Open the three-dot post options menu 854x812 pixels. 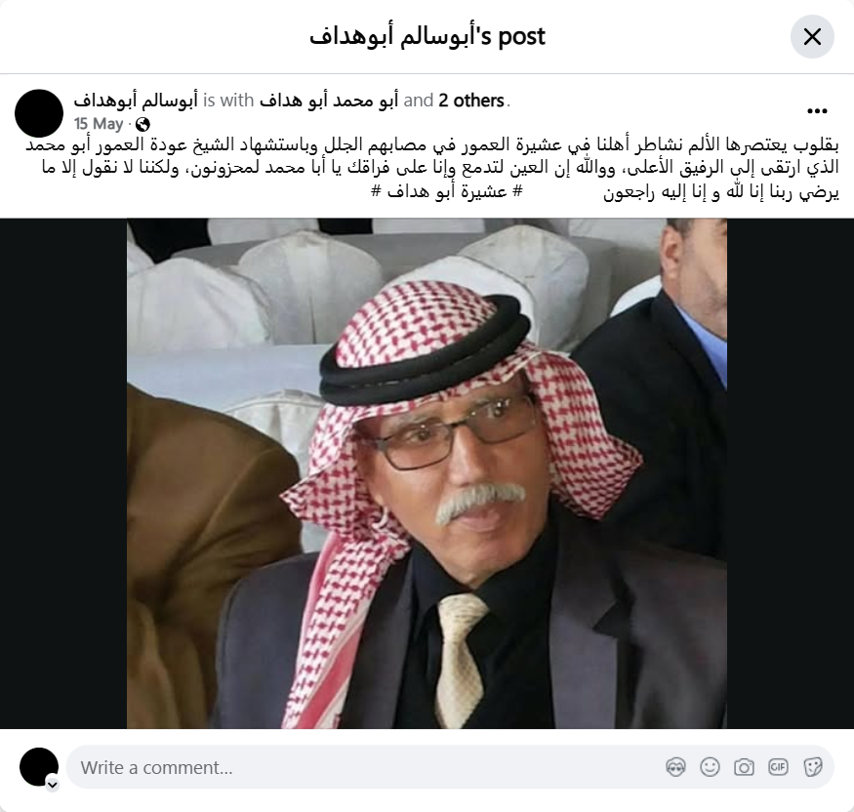pos(817,111)
